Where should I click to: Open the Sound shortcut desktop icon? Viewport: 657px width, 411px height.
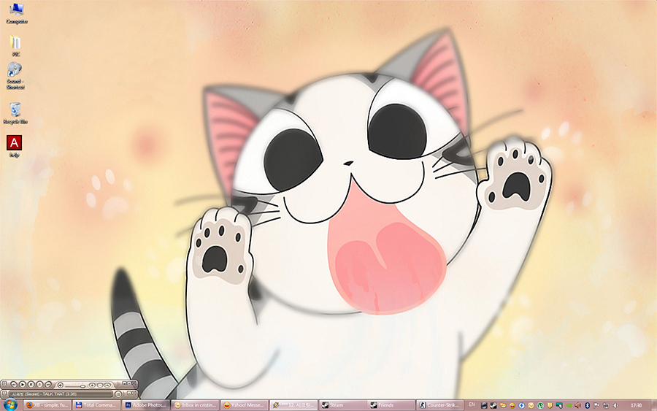(15, 76)
